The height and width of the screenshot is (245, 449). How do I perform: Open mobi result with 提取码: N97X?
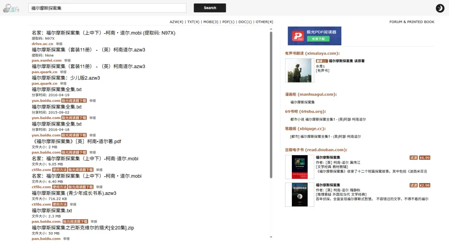[104, 33]
